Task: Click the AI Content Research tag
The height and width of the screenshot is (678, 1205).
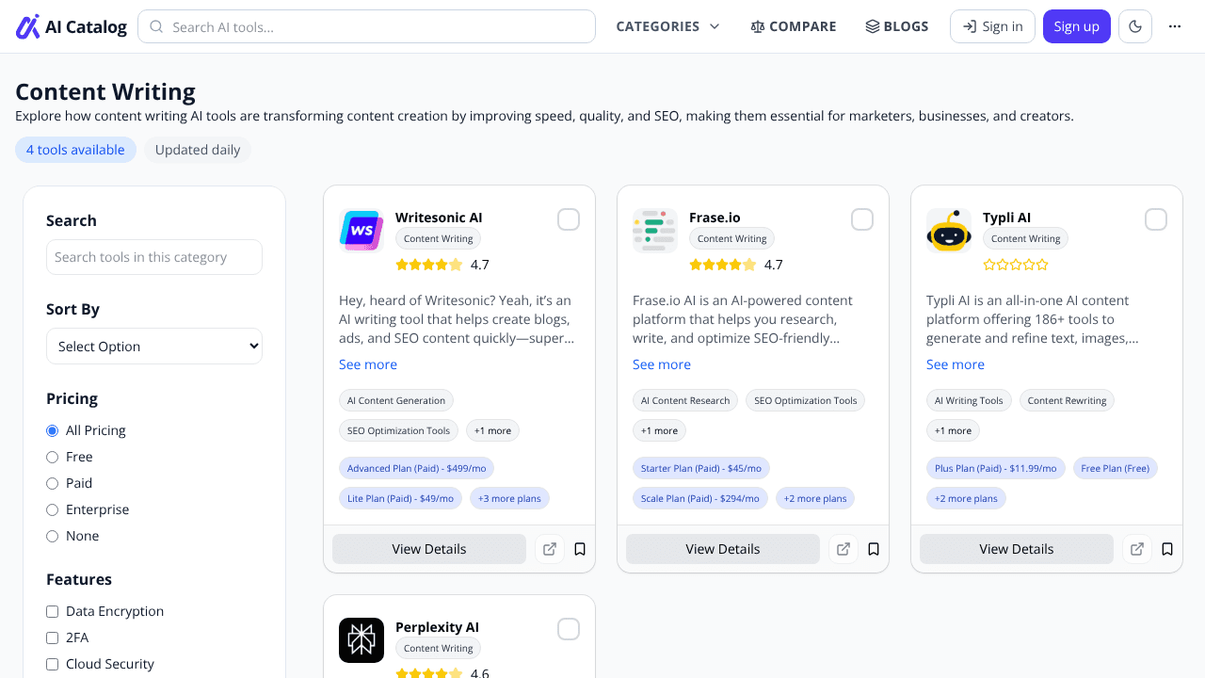Action: pos(685,400)
